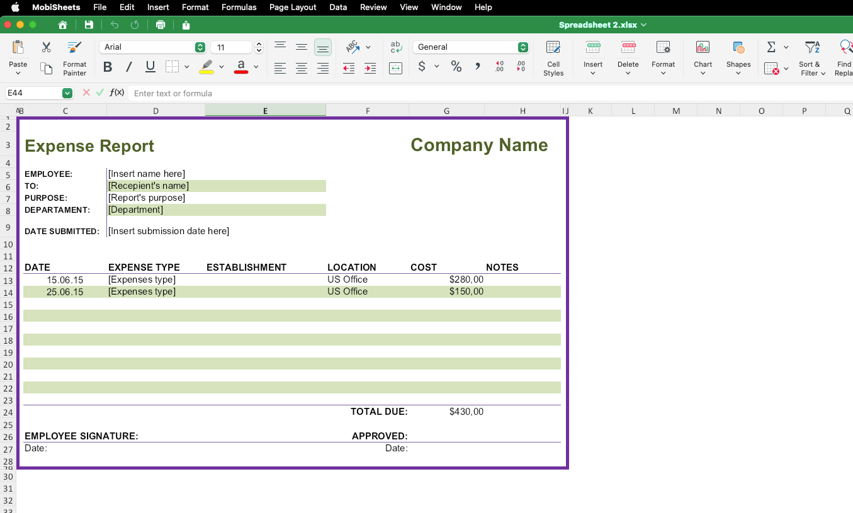853x513 pixels.
Task: Apply comma style number format
Action: click(x=478, y=67)
